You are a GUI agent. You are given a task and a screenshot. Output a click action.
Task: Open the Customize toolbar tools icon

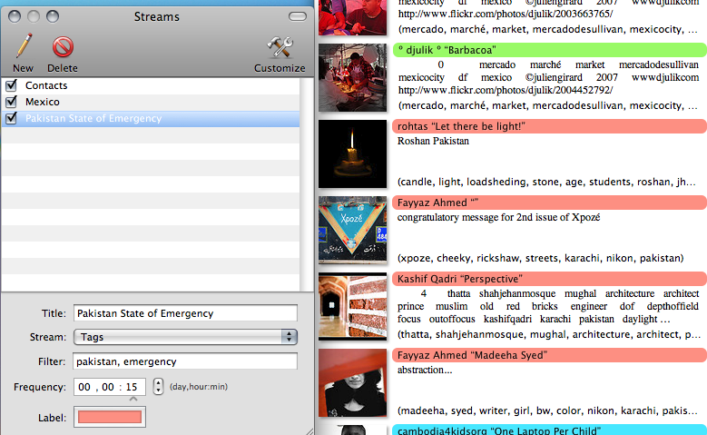click(x=280, y=47)
